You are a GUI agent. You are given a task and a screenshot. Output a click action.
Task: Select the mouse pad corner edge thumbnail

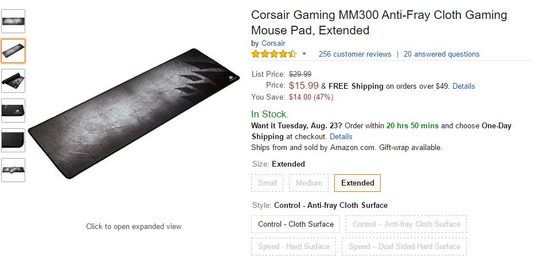coord(13,140)
